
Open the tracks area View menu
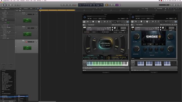(x=31, y=8)
